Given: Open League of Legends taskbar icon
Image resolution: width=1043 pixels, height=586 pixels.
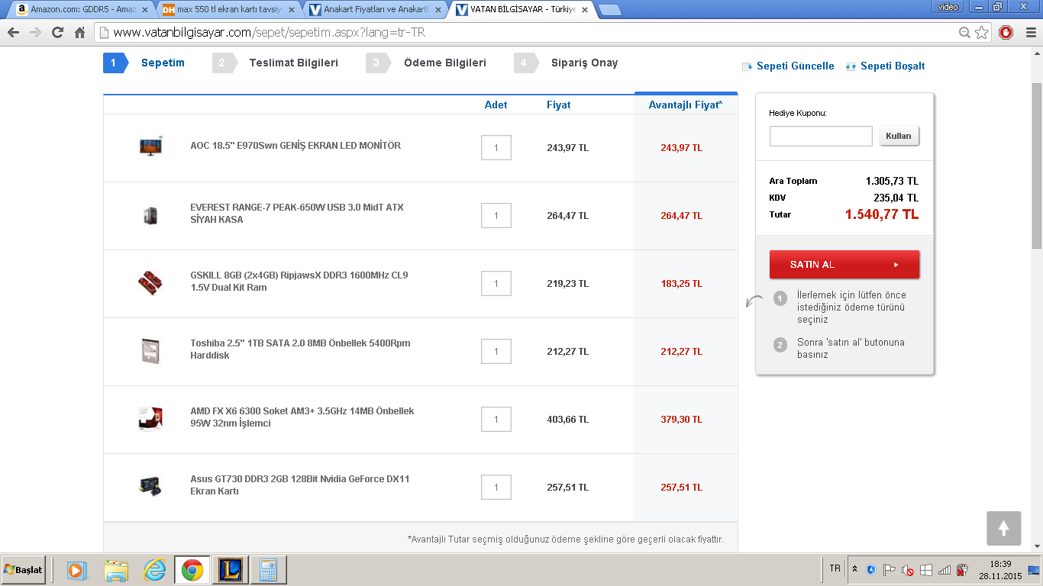Looking at the screenshot, I should [230, 570].
